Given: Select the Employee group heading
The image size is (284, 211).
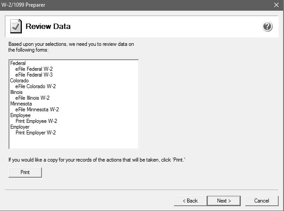Looking at the screenshot, I should tap(21, 115).
